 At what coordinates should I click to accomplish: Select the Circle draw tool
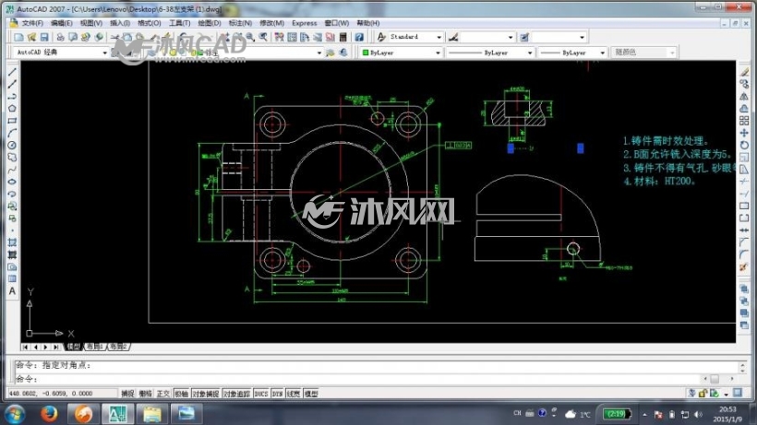tap(13, 145)
